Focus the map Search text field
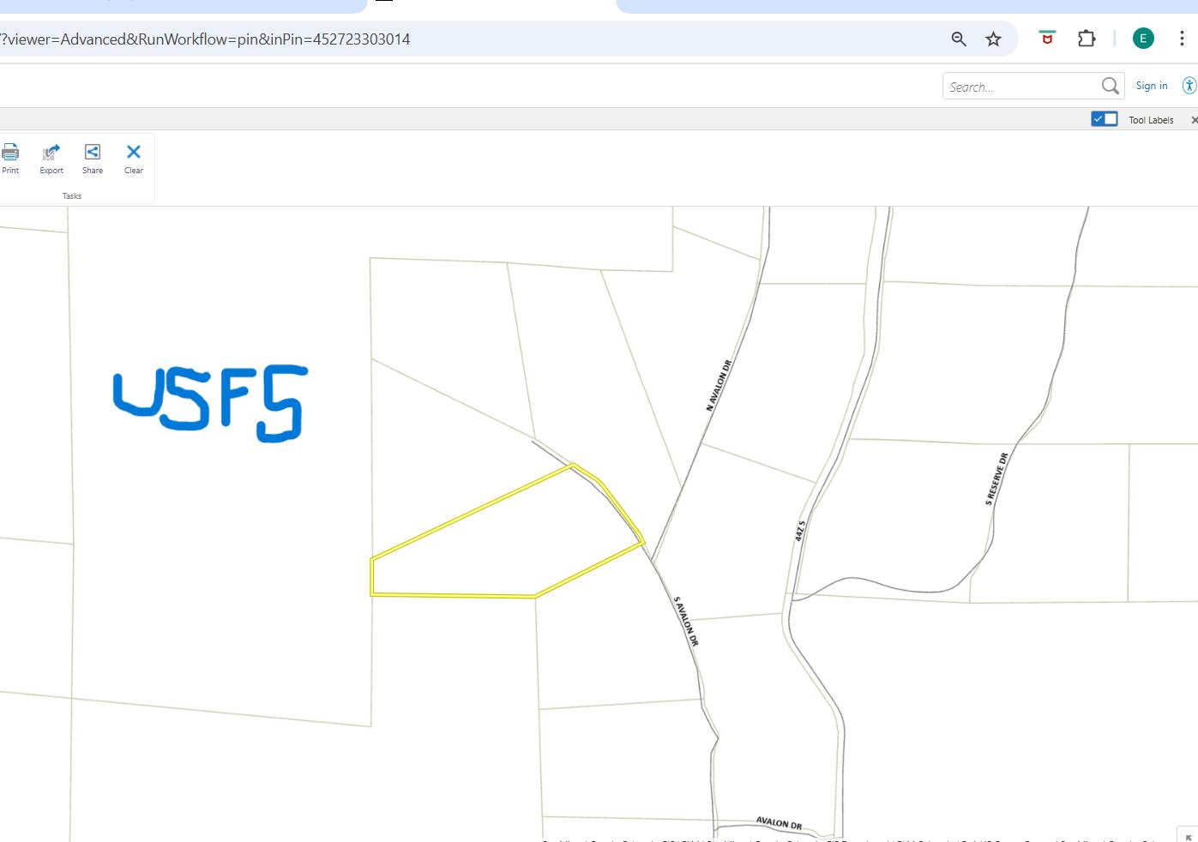This screenshot has height=842, width=1198. 1020,87
